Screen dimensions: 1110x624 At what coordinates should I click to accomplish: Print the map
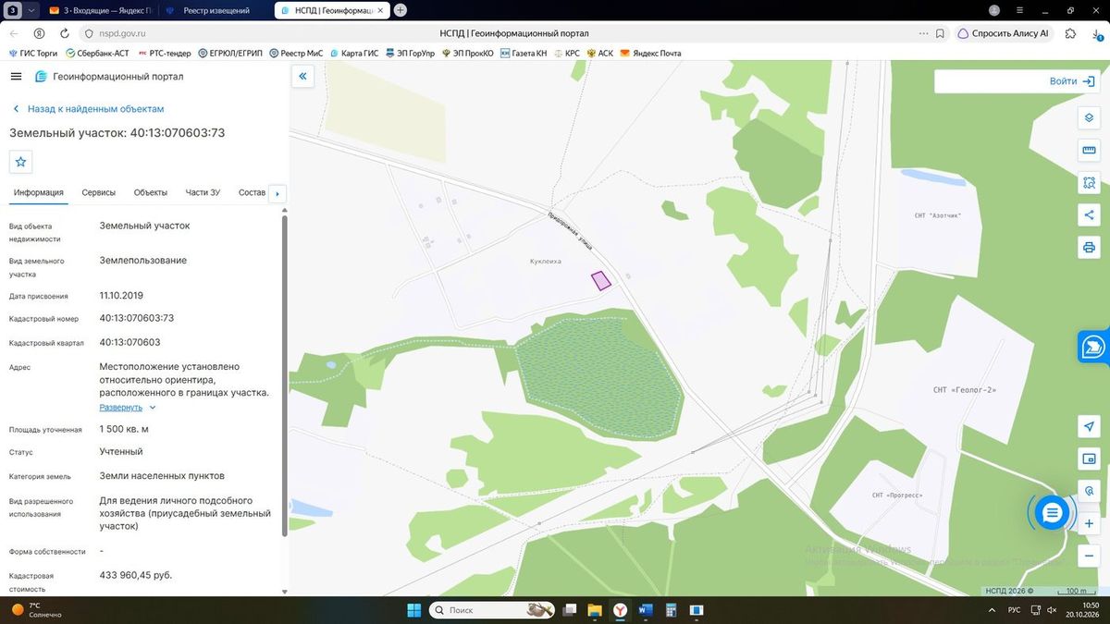[1089, 248]
